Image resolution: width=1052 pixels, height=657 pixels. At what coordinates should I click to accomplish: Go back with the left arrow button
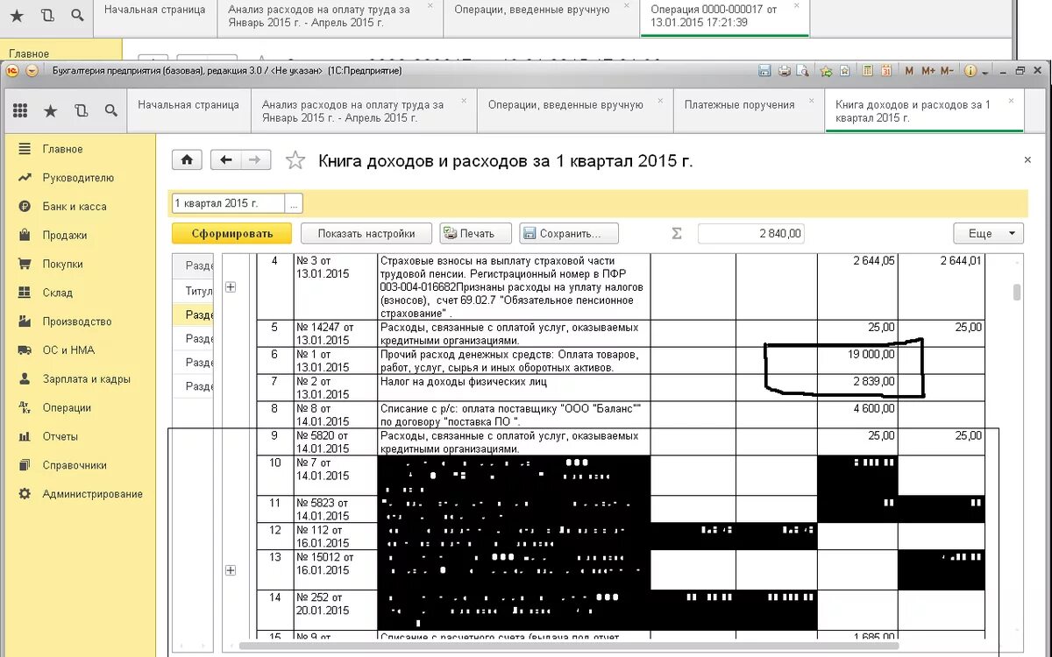tap(226, 159)
